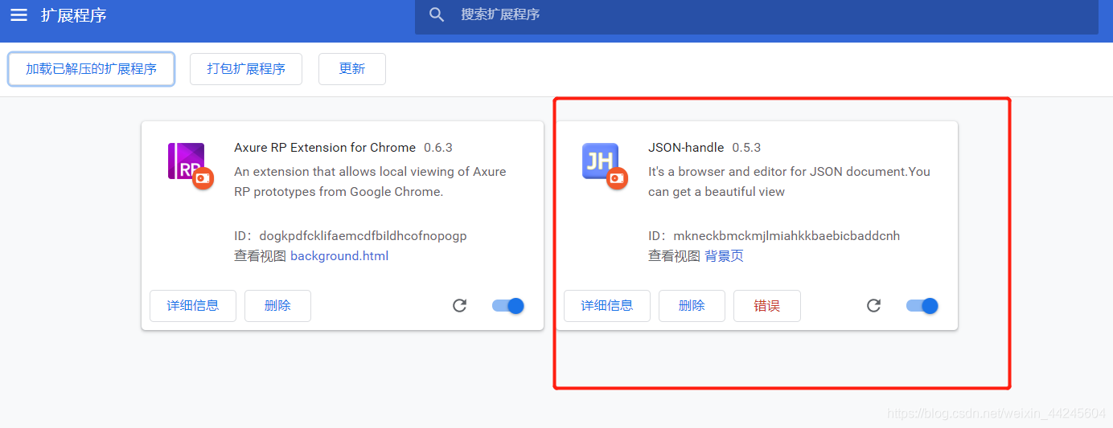Click the version 0.6.3 text

coord(438,148)
